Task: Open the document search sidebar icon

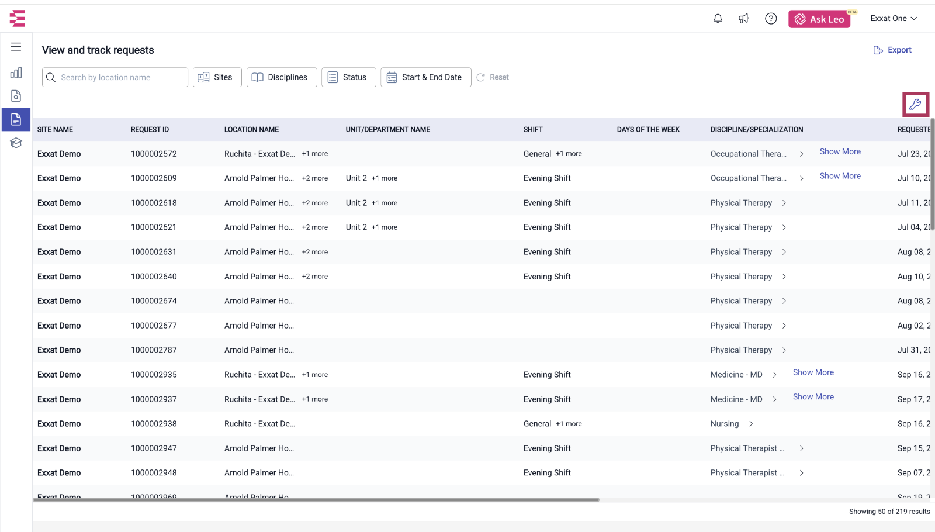Action: [16, 96]
